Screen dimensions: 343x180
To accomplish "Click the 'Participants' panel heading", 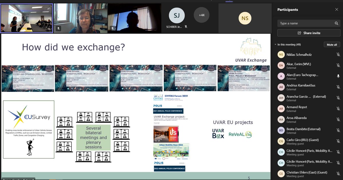I will pyautogui.click(x=288, y=9).
